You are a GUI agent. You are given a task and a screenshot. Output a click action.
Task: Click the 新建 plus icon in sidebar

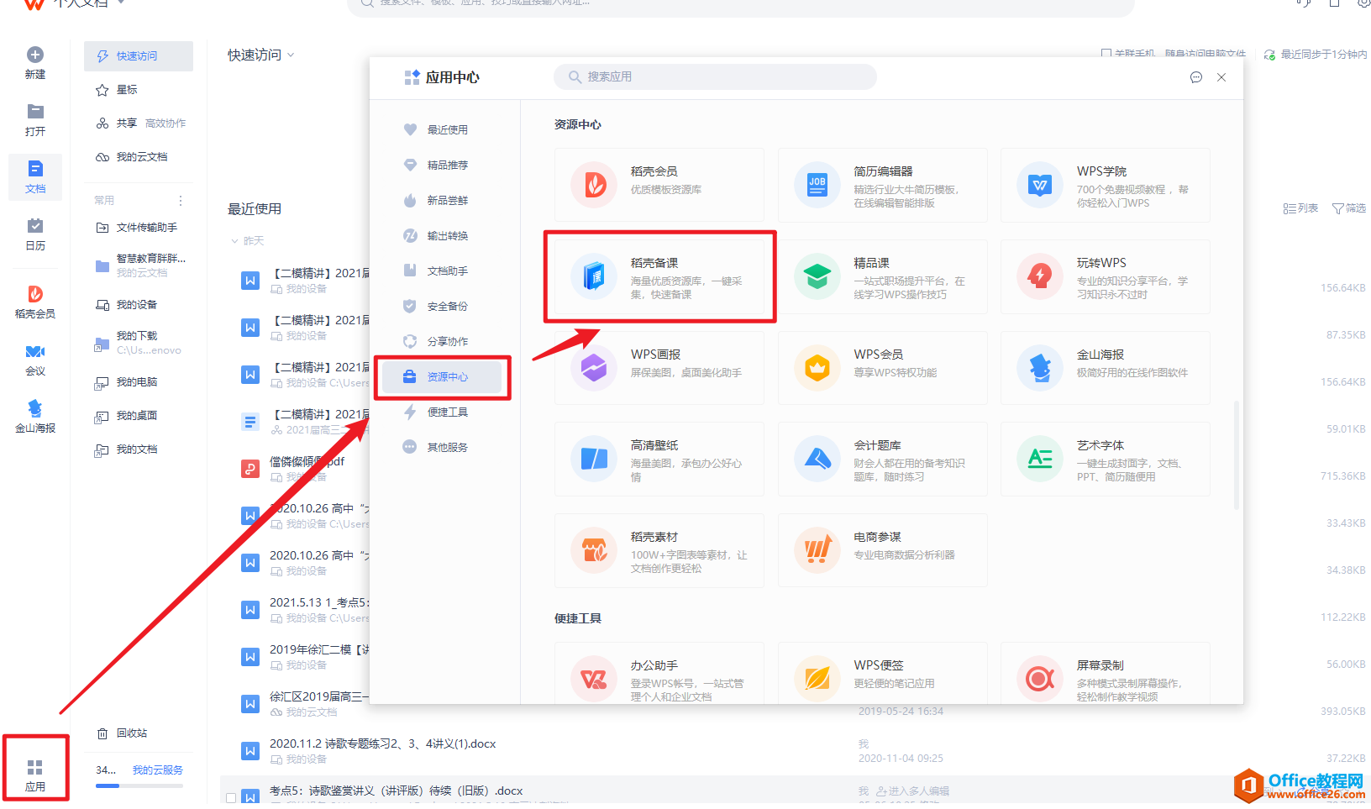point(35,55)
